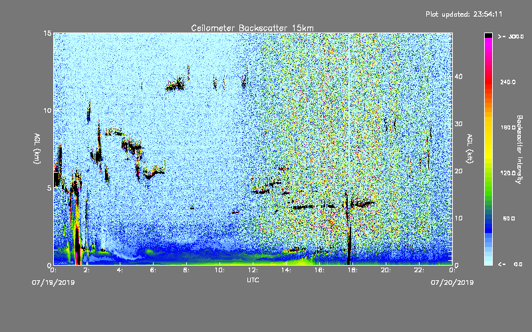Click the "UTC" x-axis label
The width and height of the screenshot is (532, 332).
point(253,280)
